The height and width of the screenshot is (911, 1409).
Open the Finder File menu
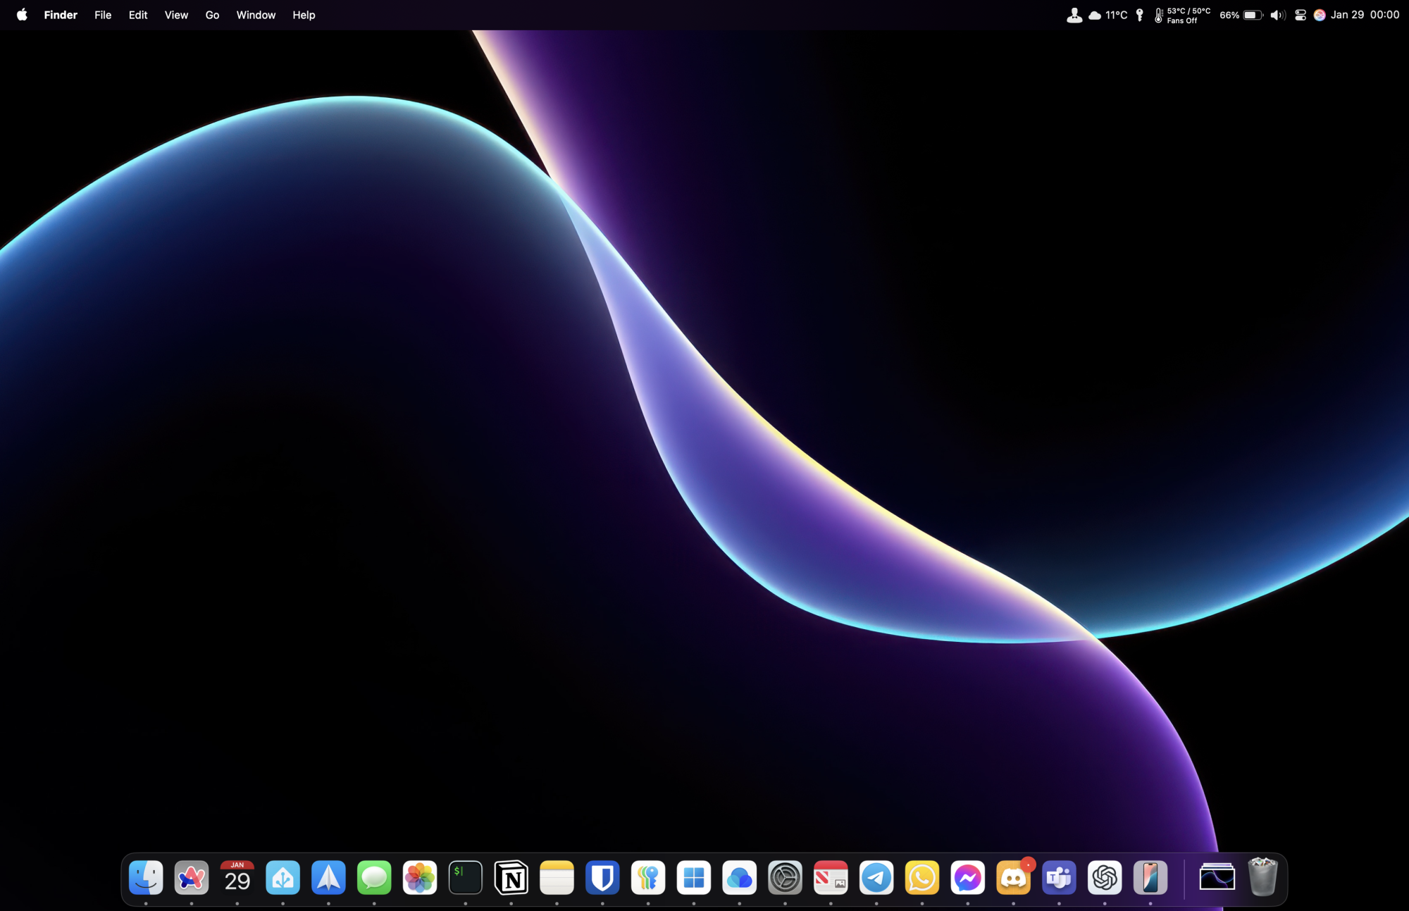tap(103, 15)
